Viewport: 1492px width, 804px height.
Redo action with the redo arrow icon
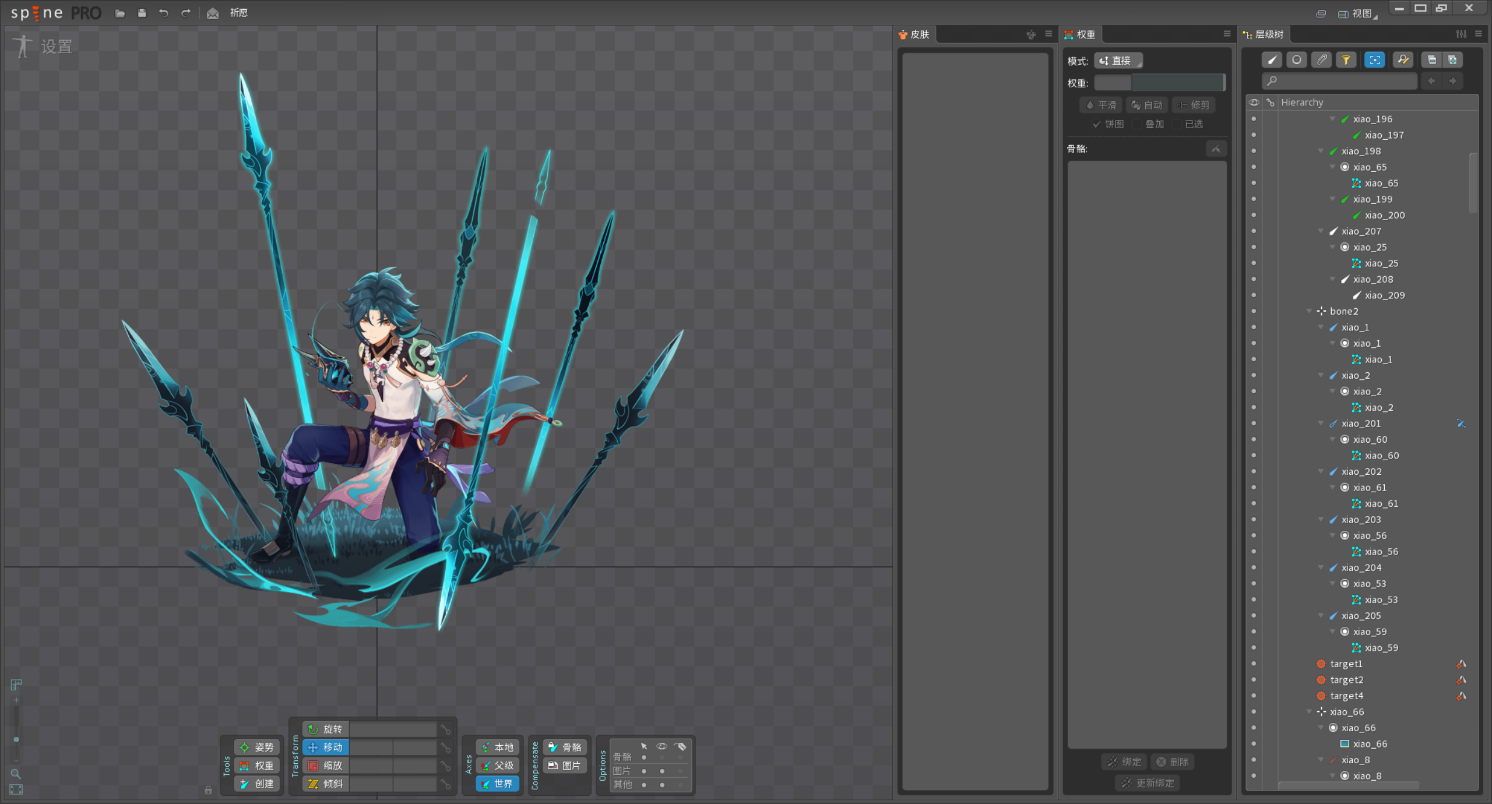click(x=186, y=13)
